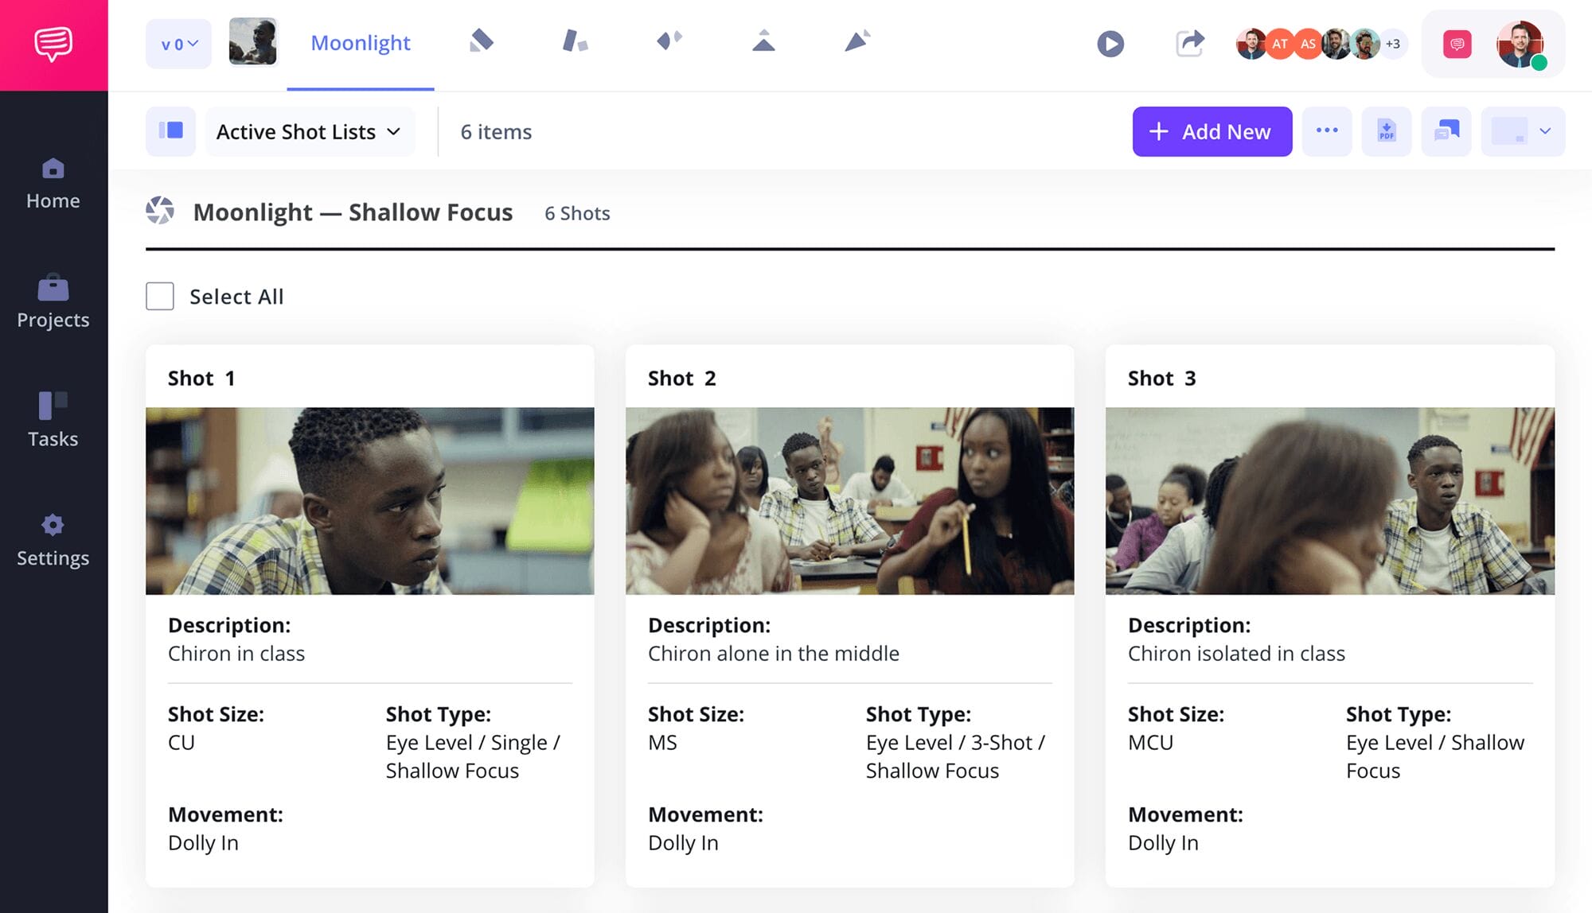Click the "6 Shots" count label
The image size is (1592, 913).
tap(577, 213)
